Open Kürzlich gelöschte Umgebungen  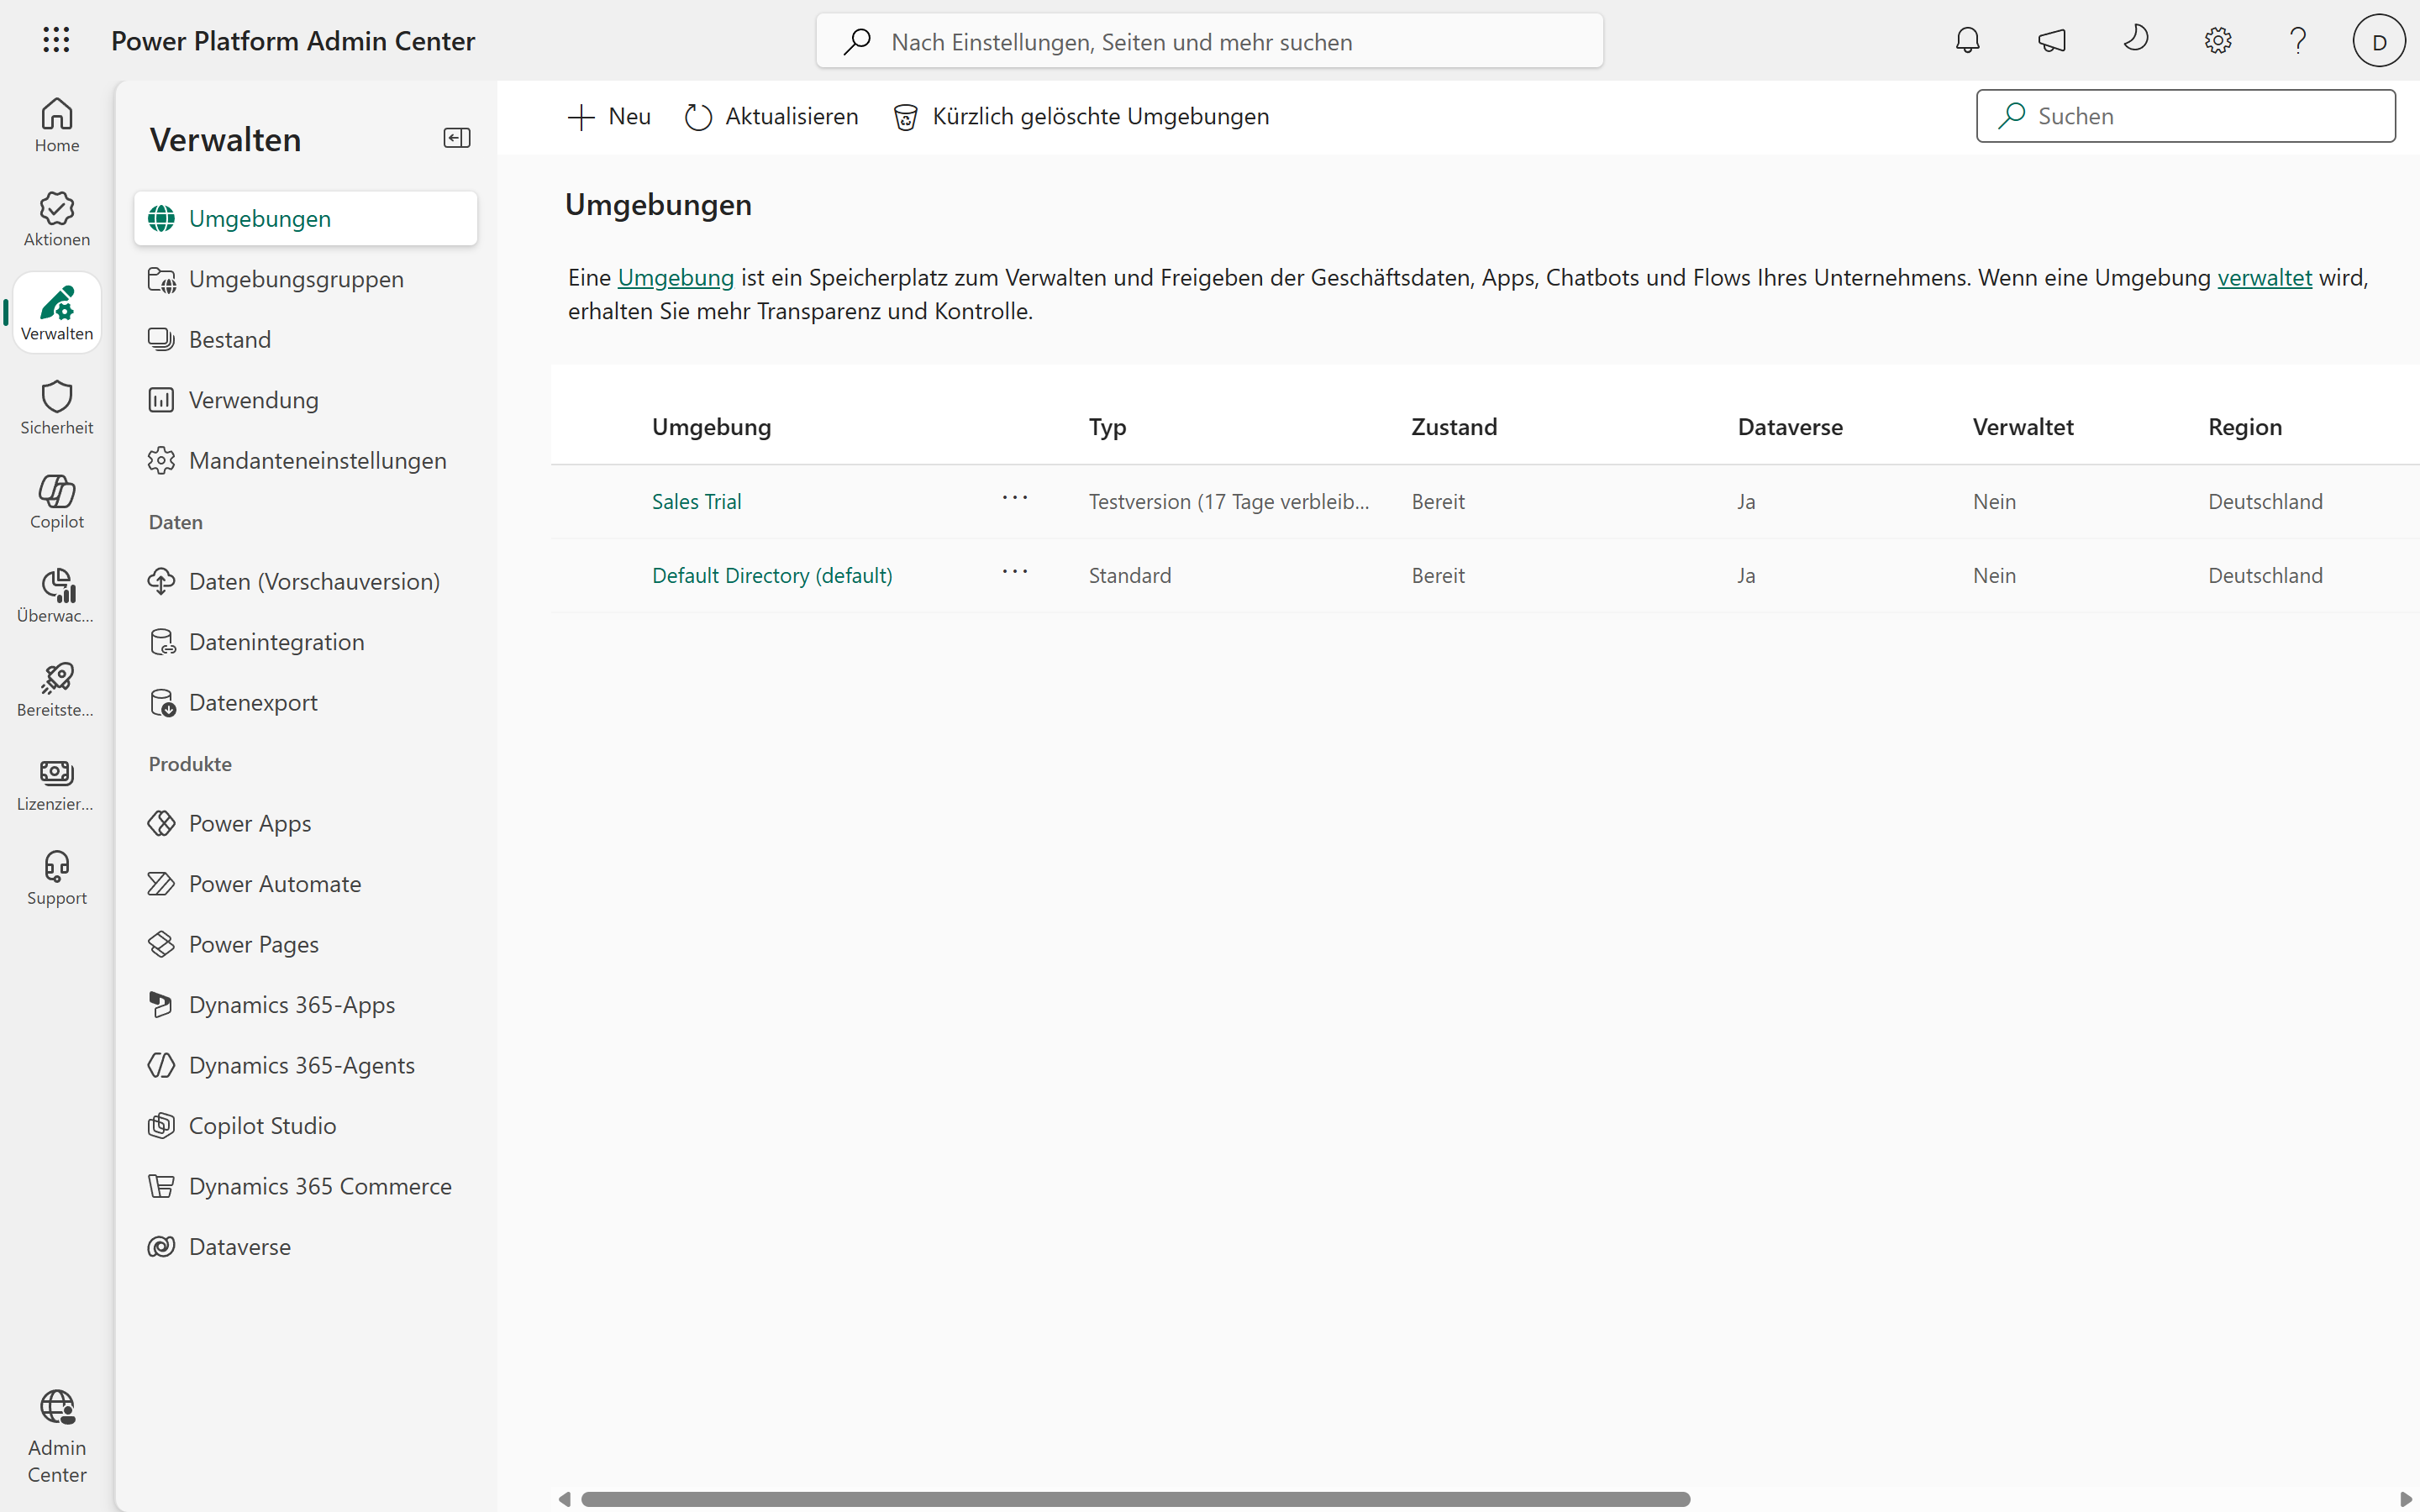1080,116
